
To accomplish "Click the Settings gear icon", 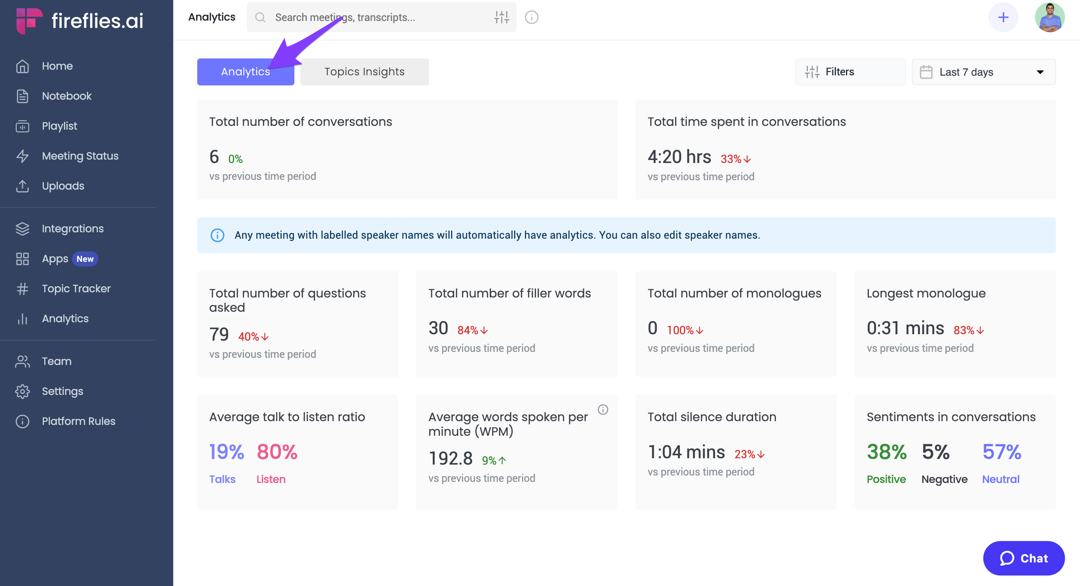I will pyautogui.click(x=22, y=391).
